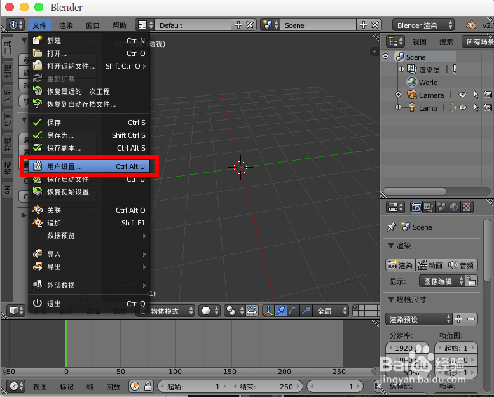
Task: Open the 全局 orientation dropdown
Action: pos(331,311)
